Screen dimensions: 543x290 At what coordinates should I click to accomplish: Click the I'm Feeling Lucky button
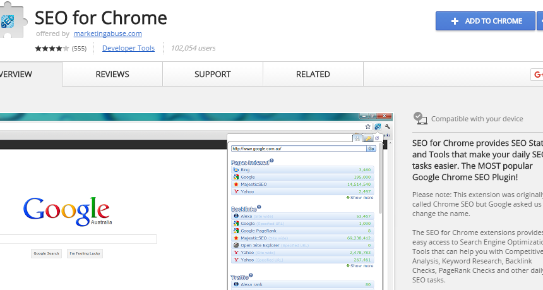point(85,253)
